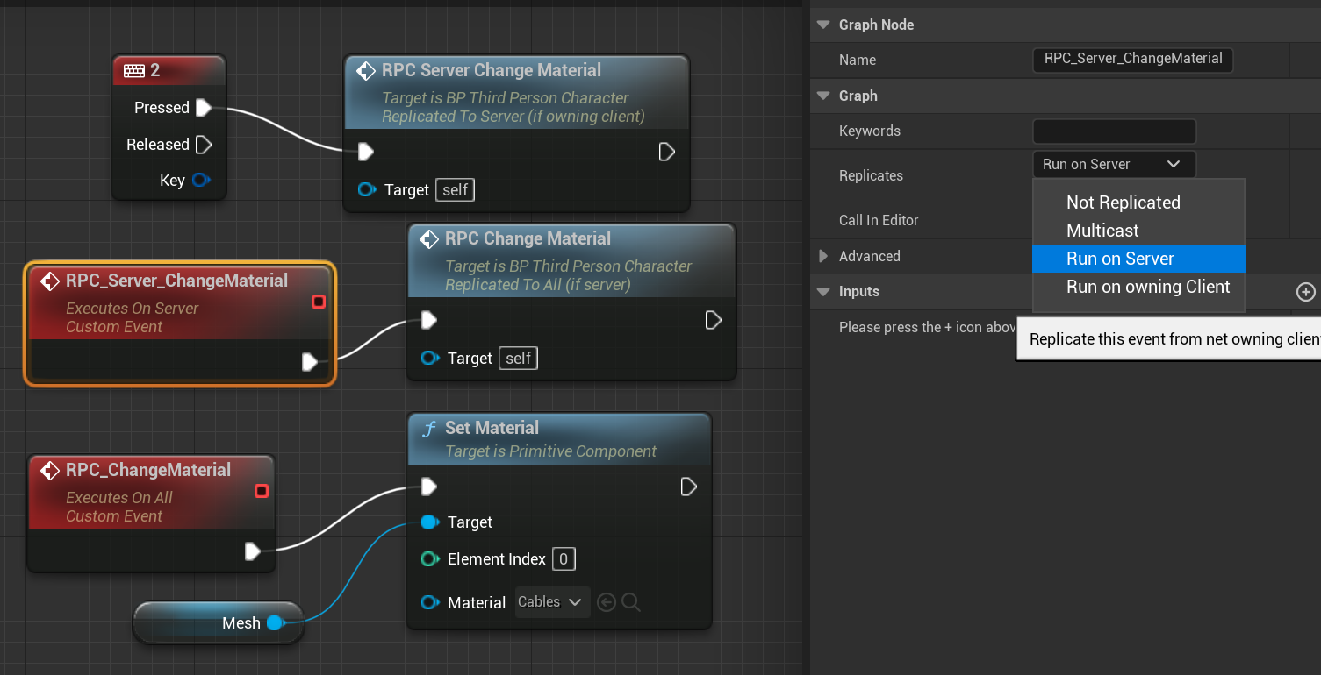
Task: Collapse the Inputs section
Action: tap(823, 291)
